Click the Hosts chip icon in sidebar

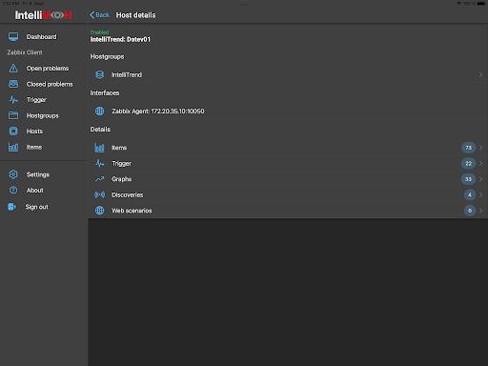[x=13, y=131]
